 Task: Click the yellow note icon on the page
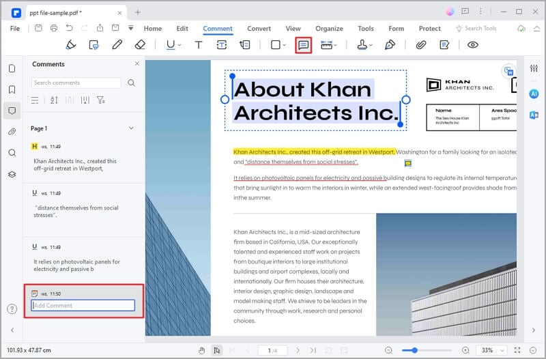coord(407,163)
